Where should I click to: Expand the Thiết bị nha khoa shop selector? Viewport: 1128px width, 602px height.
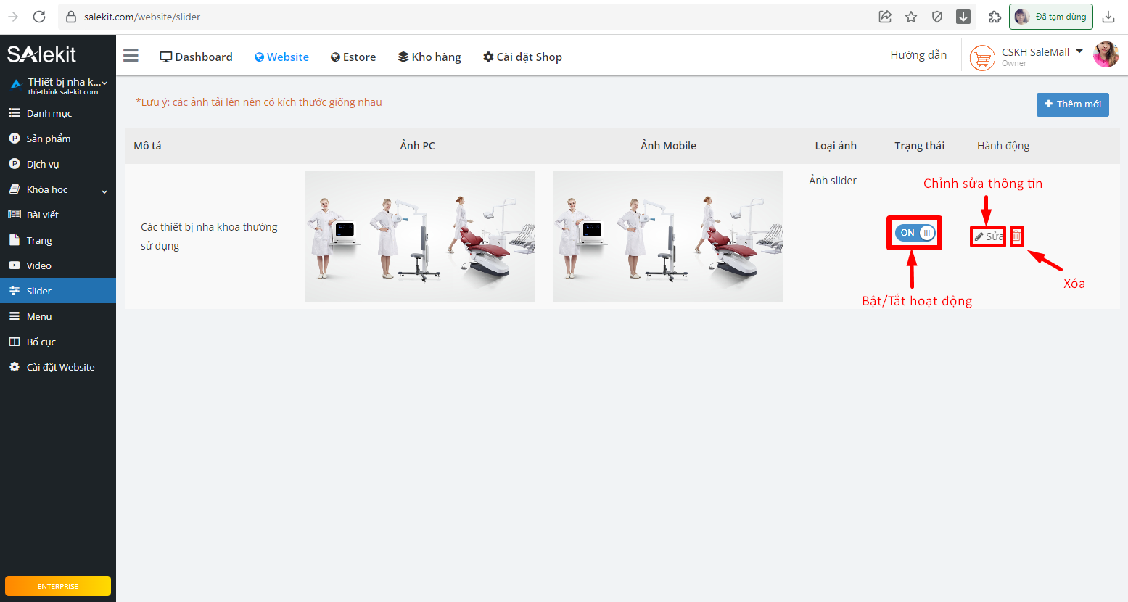pyautogui.click(x=104, y=83)
